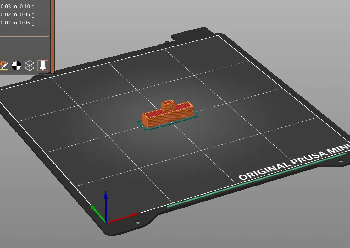
Task: Click the gear-and-pencil custom G-code icon
Action: pyautogui.click(x=3, y=66)
